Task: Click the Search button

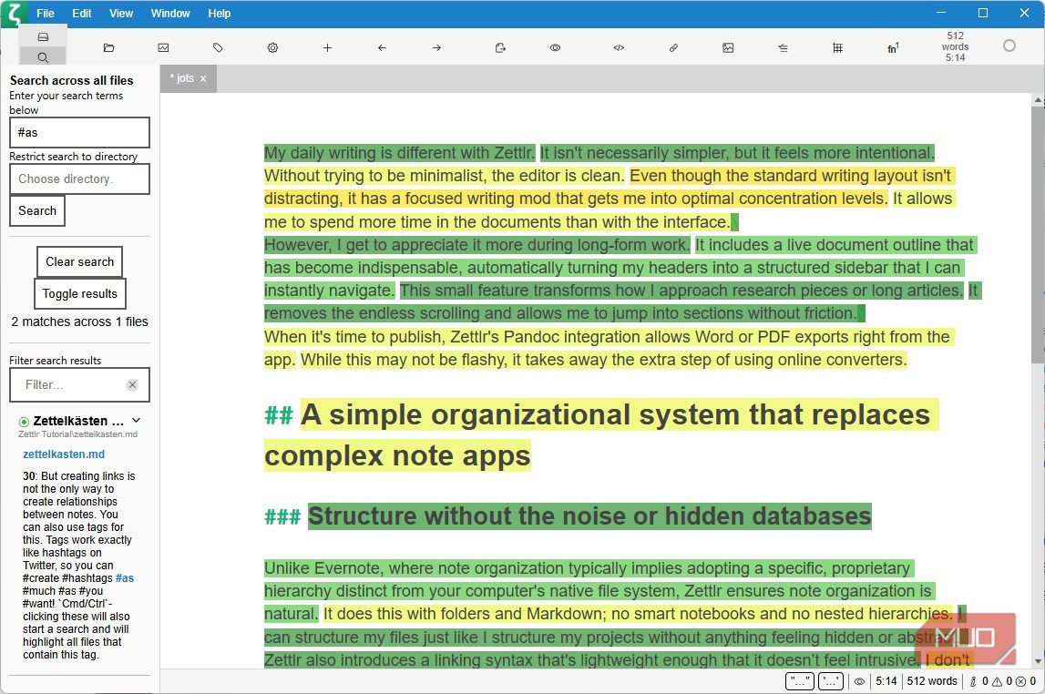Action: [x=37, y=210]
